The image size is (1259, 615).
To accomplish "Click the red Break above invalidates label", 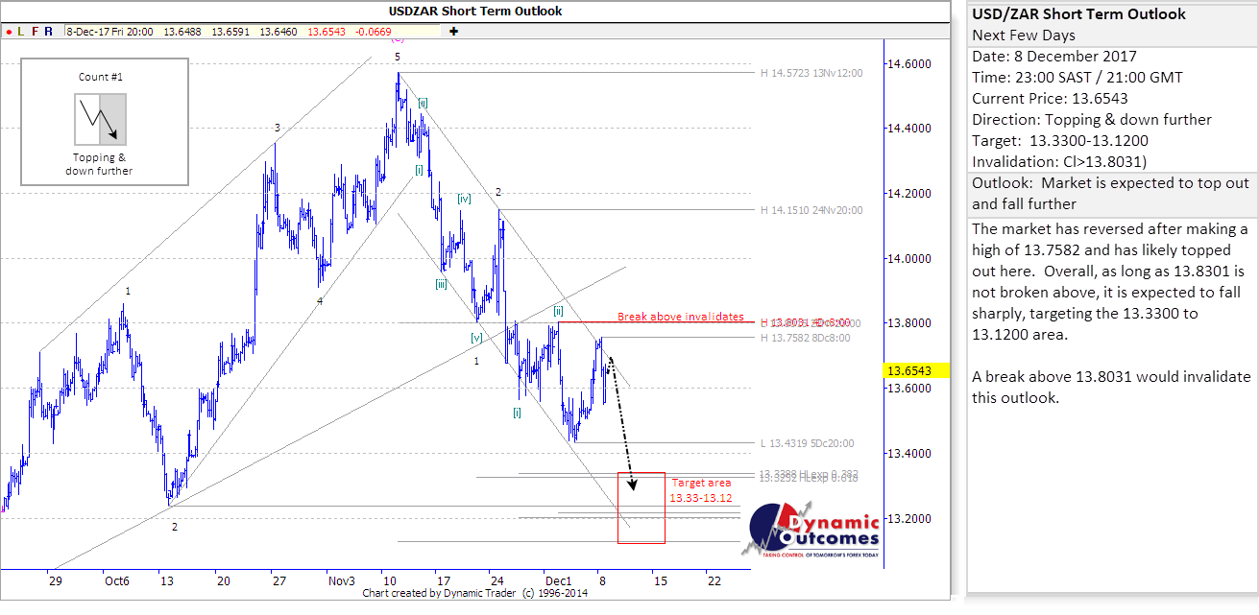I will coord(680,317).
